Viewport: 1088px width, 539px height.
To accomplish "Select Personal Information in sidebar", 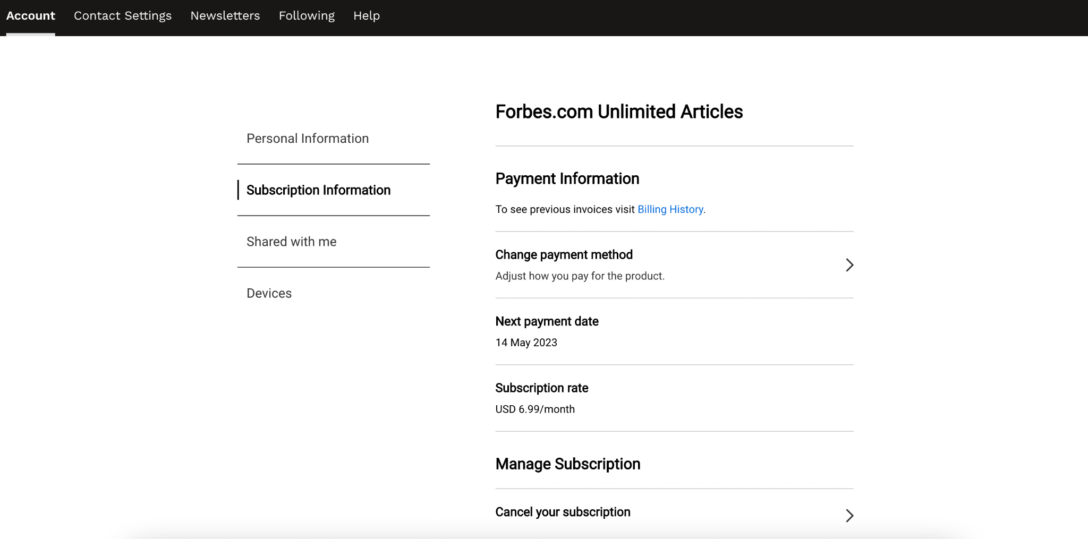I will click(308, 139).
